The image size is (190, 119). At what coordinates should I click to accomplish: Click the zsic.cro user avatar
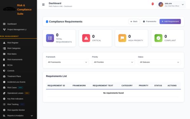(x=161, y=5)
